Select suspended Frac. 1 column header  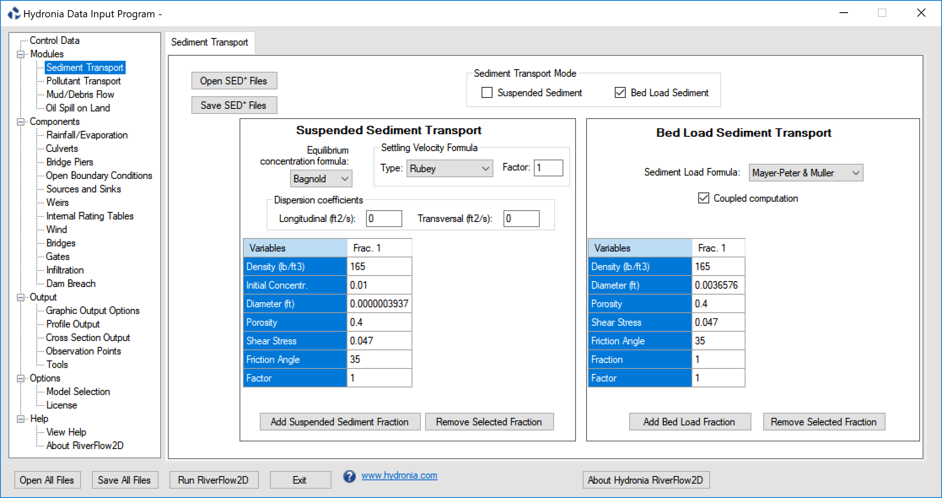379,248
